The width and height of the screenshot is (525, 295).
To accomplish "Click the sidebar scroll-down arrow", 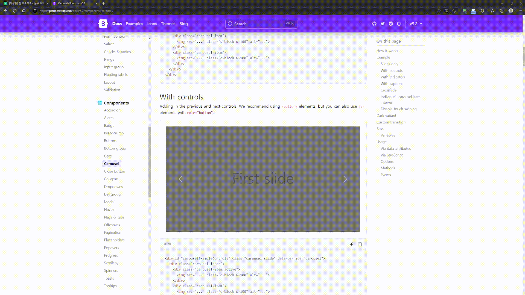I will (150, 289).
